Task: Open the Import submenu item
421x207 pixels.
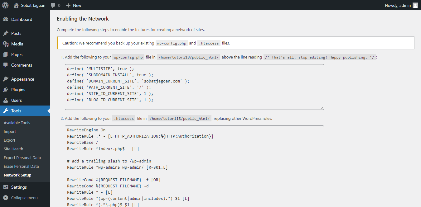Action: click(x=10, y=131)
